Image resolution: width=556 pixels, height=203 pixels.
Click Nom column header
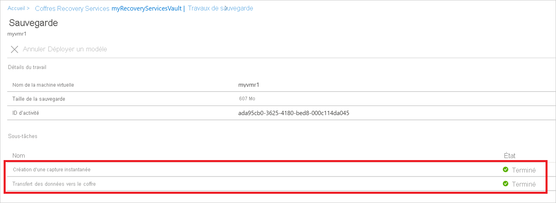(x=19, y=155)
